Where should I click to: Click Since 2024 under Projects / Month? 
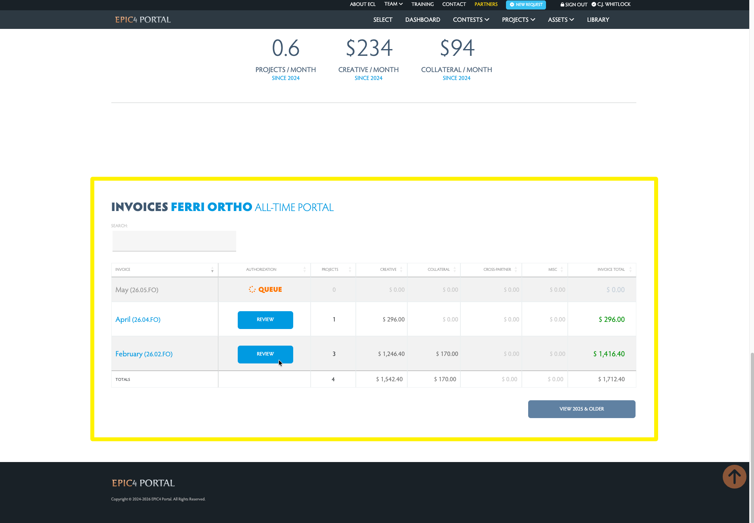(x=285, y=78)
